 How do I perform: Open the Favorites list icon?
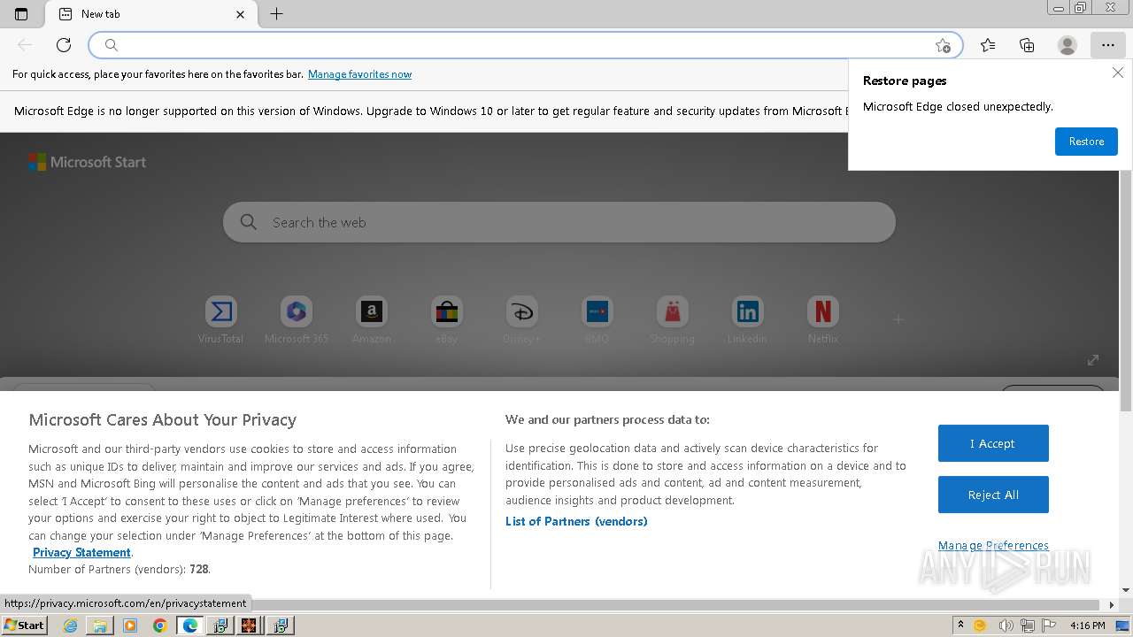pyautogui.click(x=988, y=45)
